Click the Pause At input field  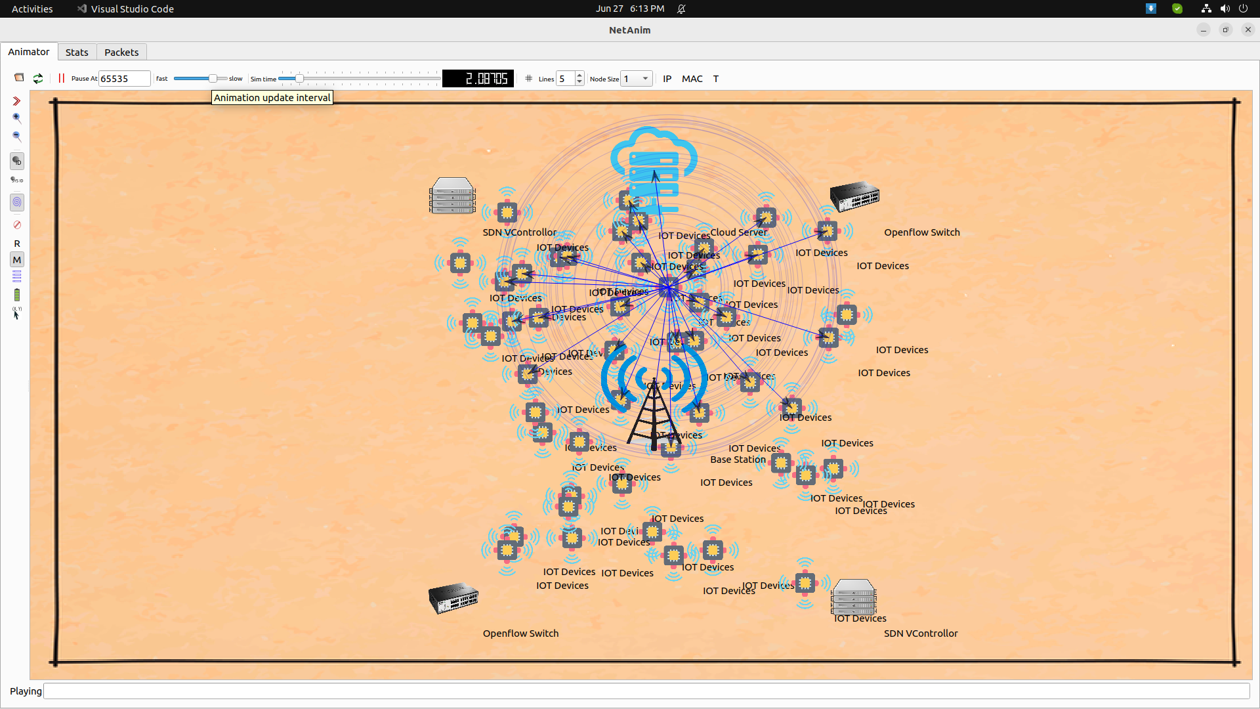pyautogui.click(x=124, y=79)
